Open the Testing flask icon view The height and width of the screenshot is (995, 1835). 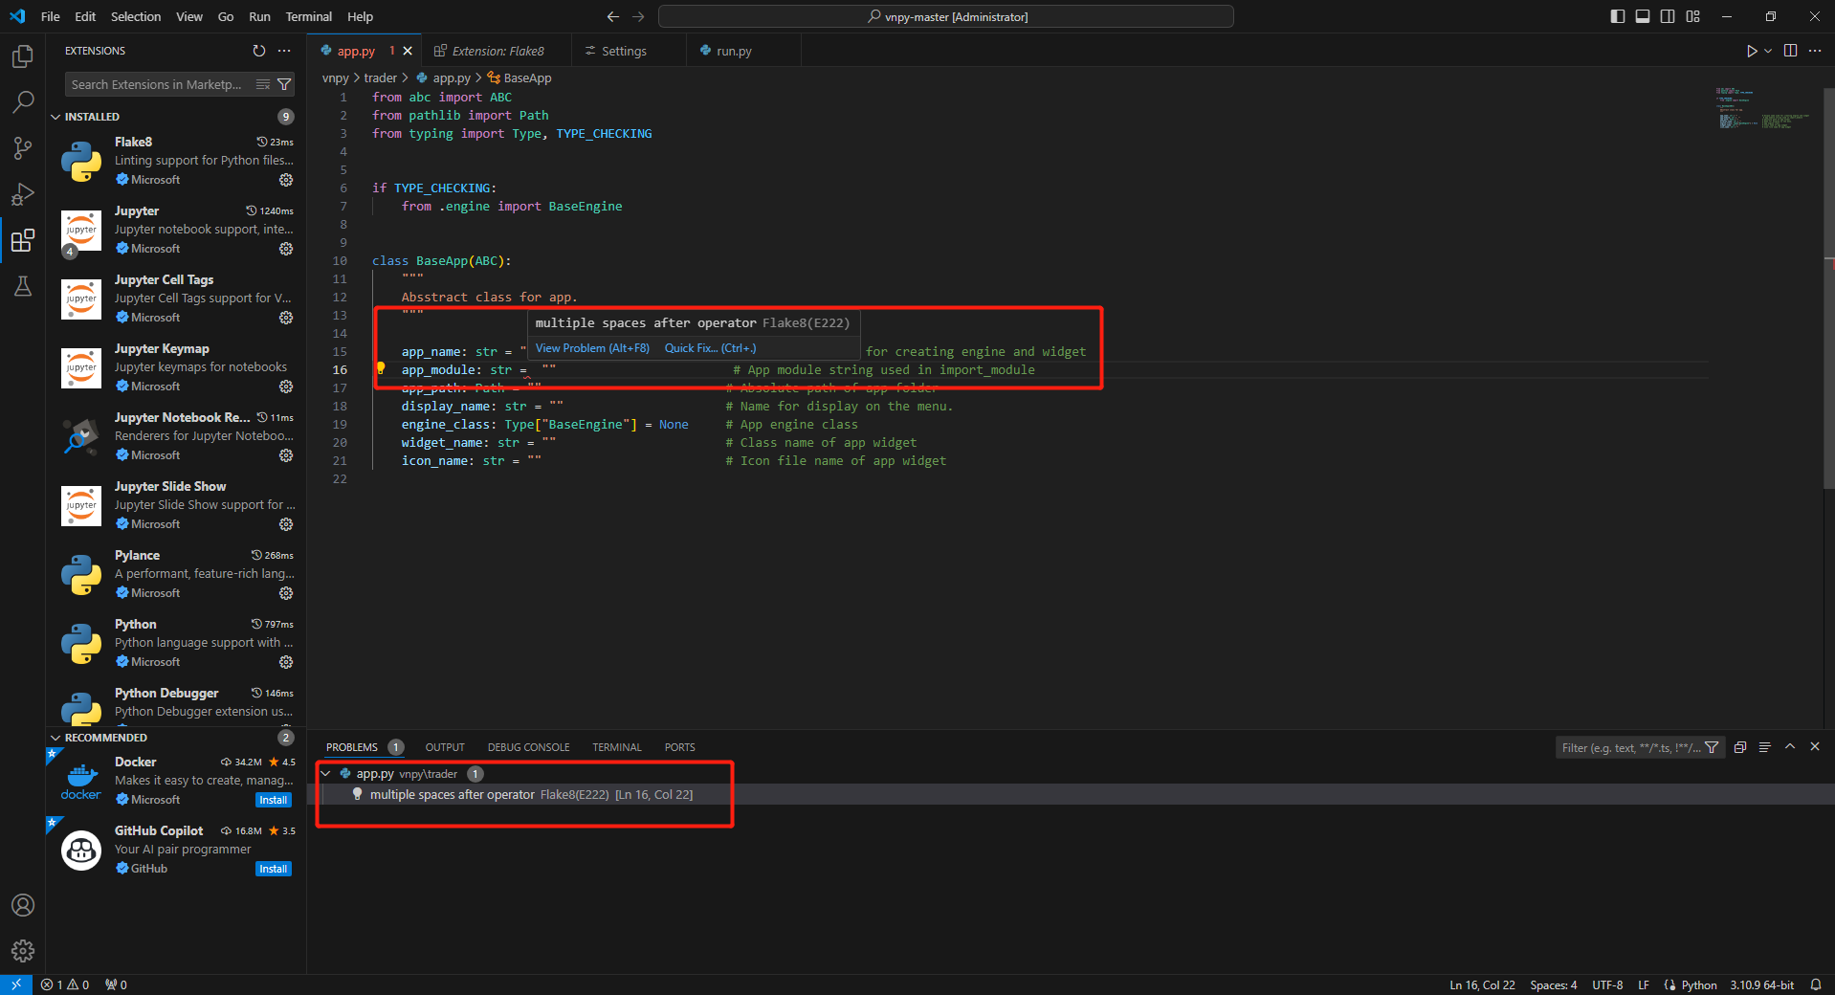pyautogui.click(x=23, y=286)
